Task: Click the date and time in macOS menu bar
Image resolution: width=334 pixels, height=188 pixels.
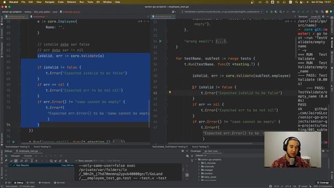Action: coord(321,2)
